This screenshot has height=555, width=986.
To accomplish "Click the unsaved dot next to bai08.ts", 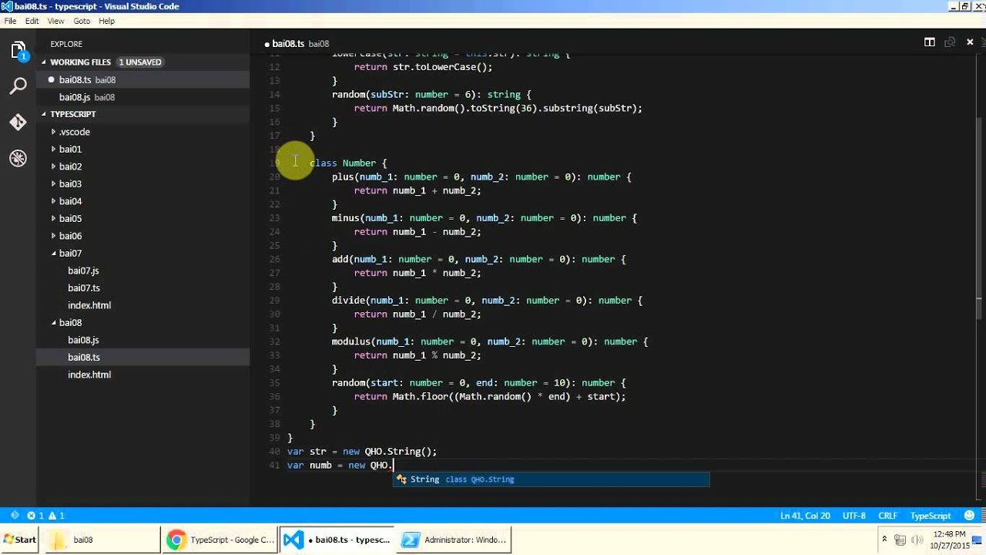I will [52, 79].
